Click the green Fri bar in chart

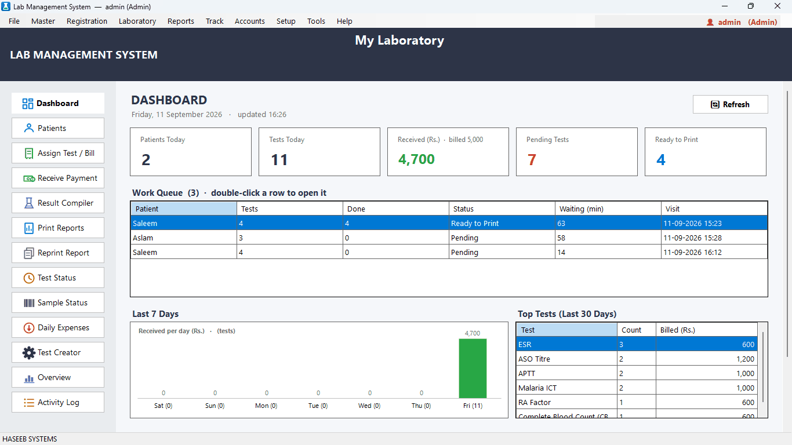(x=473, y=369)
